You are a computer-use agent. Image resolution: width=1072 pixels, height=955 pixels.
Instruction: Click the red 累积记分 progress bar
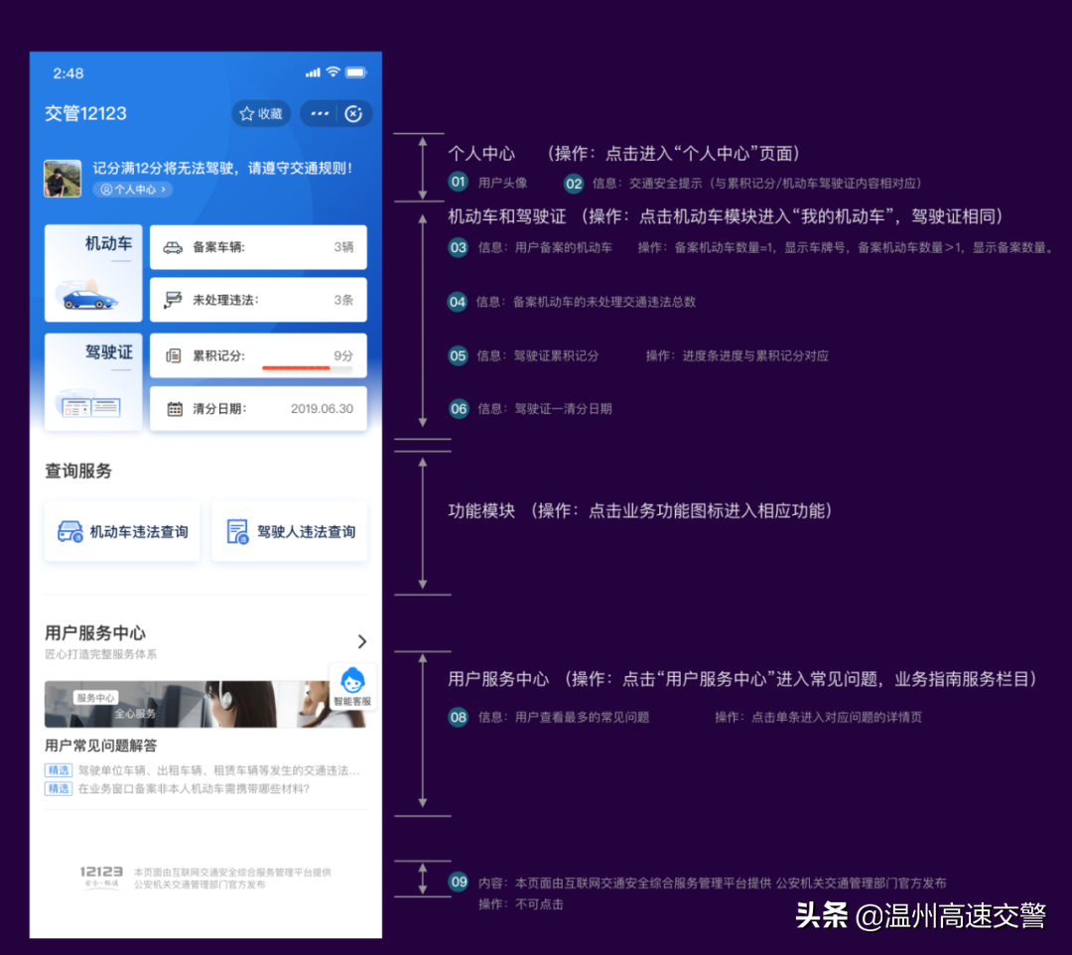pos(307,368)
